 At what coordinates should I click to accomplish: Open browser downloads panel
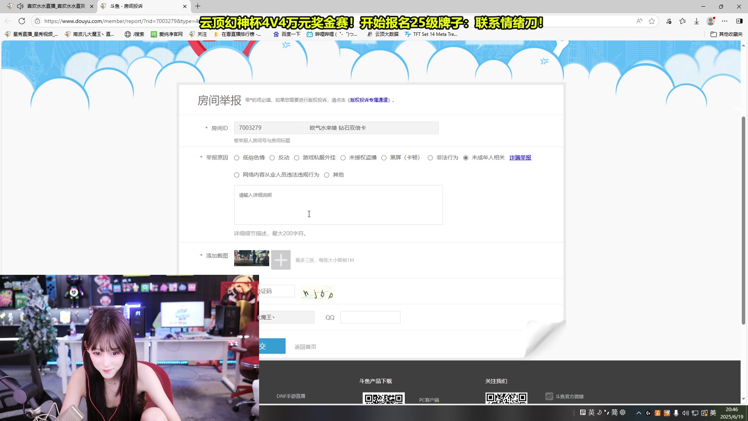tap(697, 21)
